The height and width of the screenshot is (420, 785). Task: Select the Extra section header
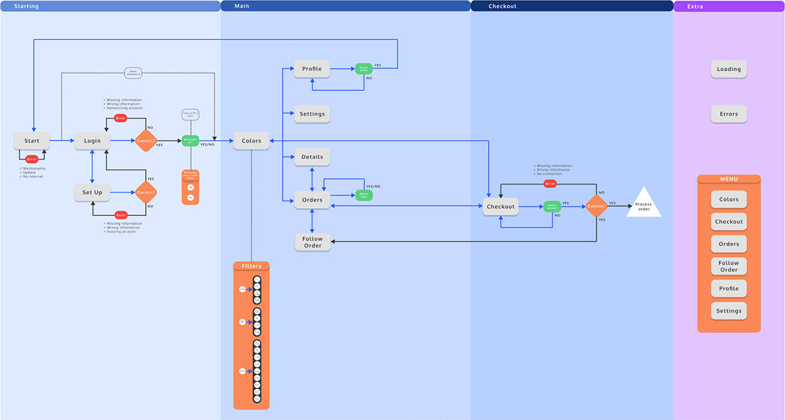pos(728,6)
